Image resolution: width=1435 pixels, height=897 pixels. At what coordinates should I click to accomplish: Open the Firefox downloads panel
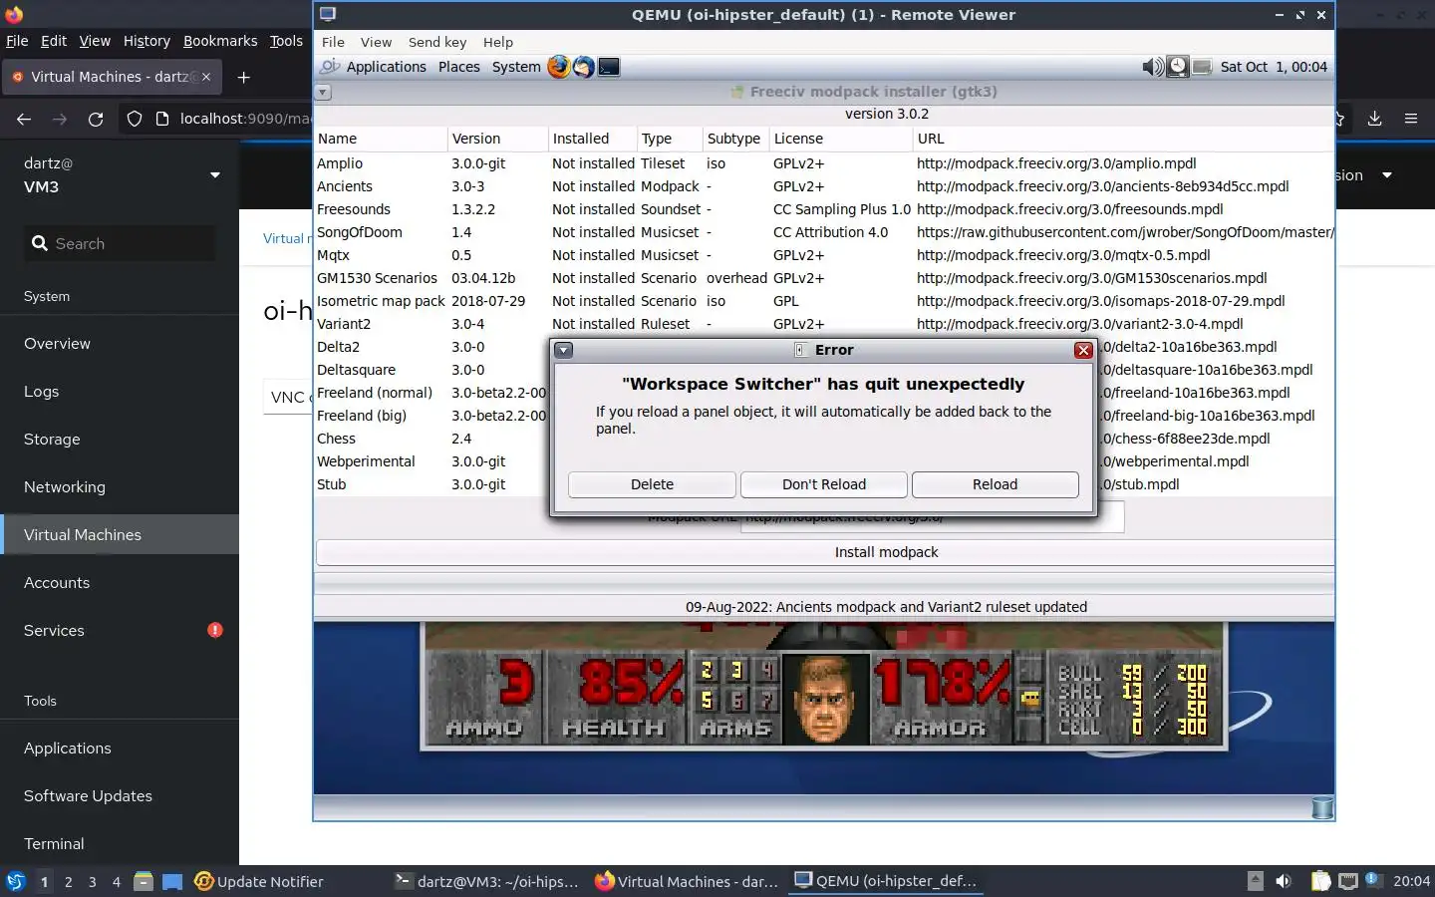[x=1374, y=119]
